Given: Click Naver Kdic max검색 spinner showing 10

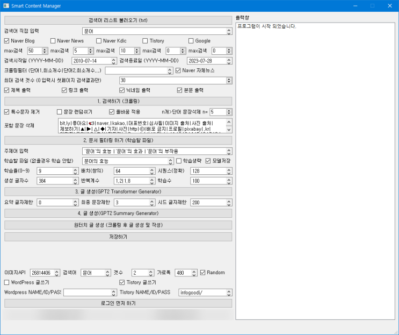Looking at the screenshot, I should (130, 51).
